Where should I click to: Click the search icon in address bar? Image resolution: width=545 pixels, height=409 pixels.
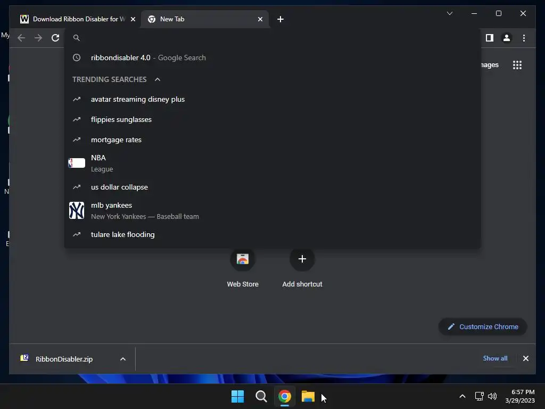click(77, 38)
